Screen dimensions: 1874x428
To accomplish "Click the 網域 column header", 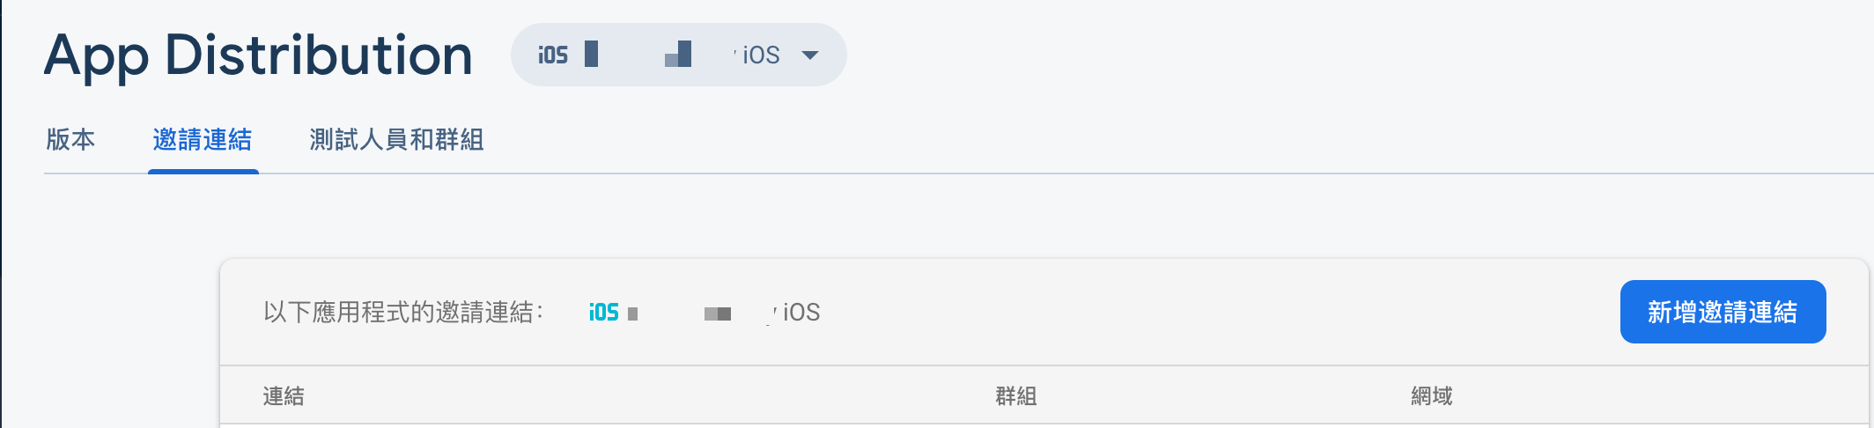I will point(1432,396).
